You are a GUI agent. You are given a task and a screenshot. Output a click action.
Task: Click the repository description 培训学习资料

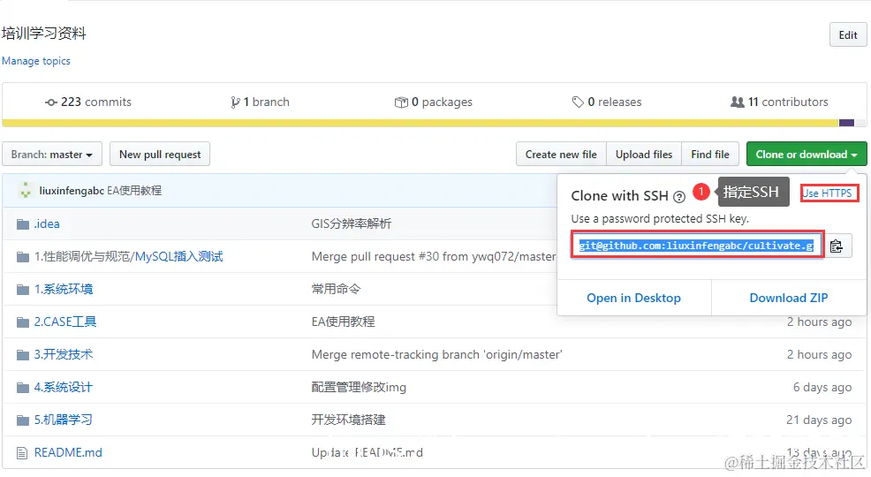click(x=44, y=34)
